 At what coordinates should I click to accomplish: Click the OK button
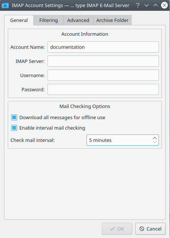click(x=117, y=229)
